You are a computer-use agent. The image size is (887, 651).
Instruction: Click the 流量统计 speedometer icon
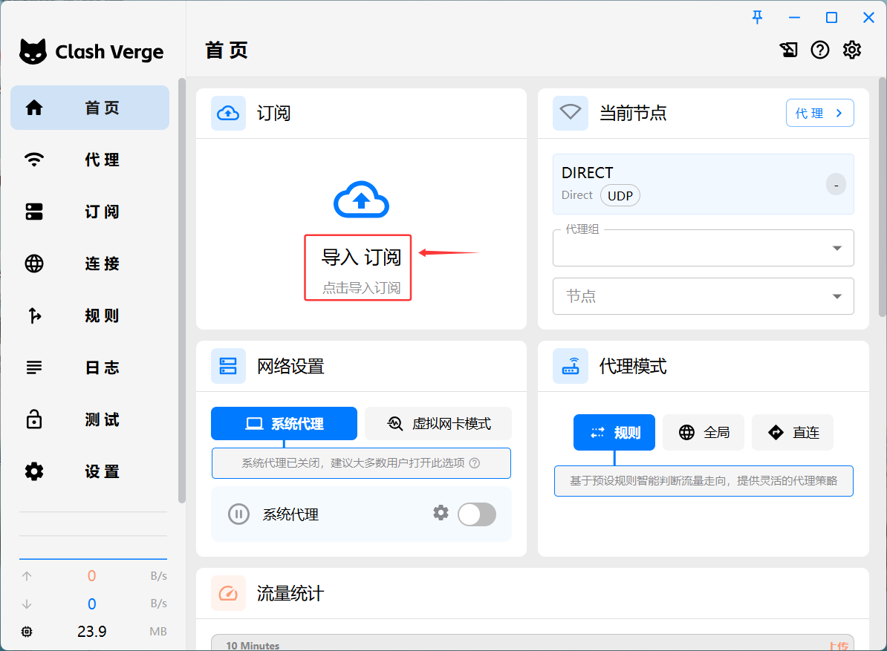coord(228,593)
